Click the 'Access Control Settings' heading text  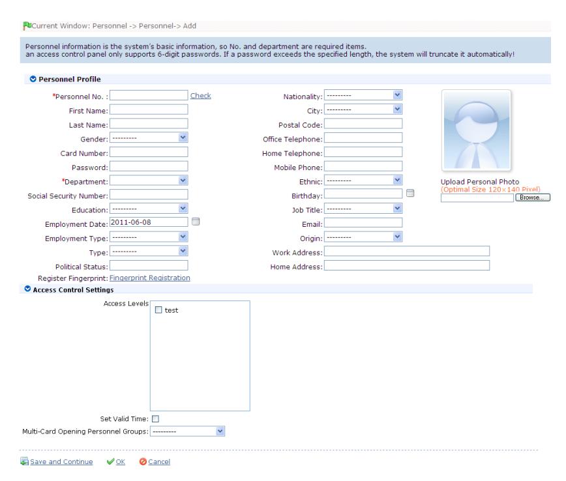tap(73, 290)
